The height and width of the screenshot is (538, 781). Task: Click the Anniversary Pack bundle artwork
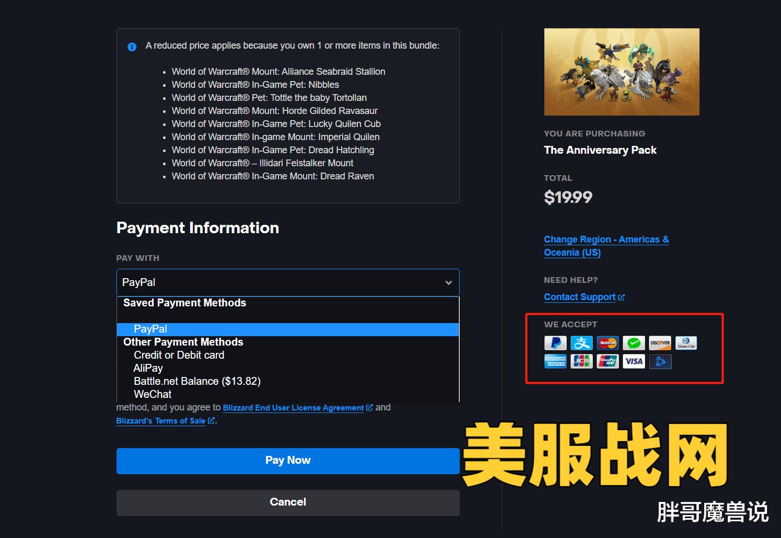click(x=622, y=72)
